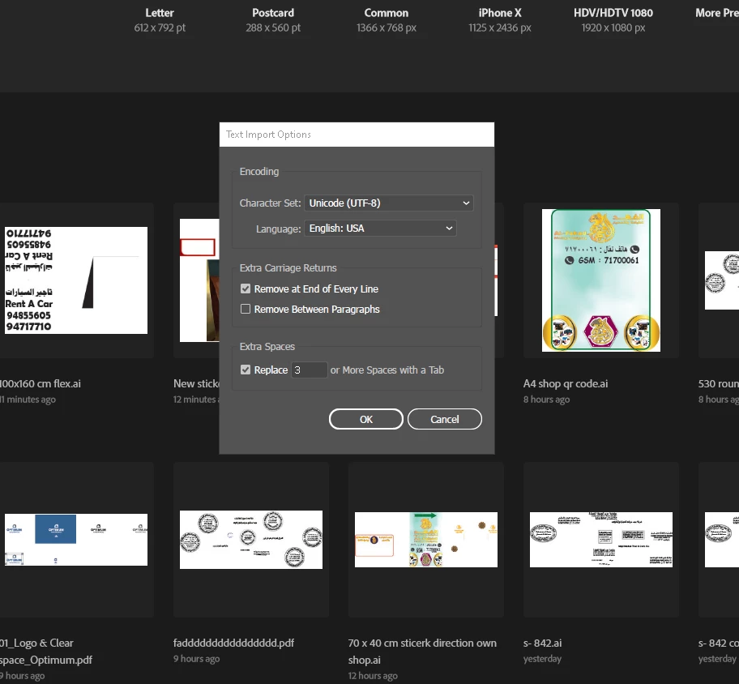The width and height of the screenshot is (739, 684).
Task: Open the Language dropdown
Action: [380, 229]
